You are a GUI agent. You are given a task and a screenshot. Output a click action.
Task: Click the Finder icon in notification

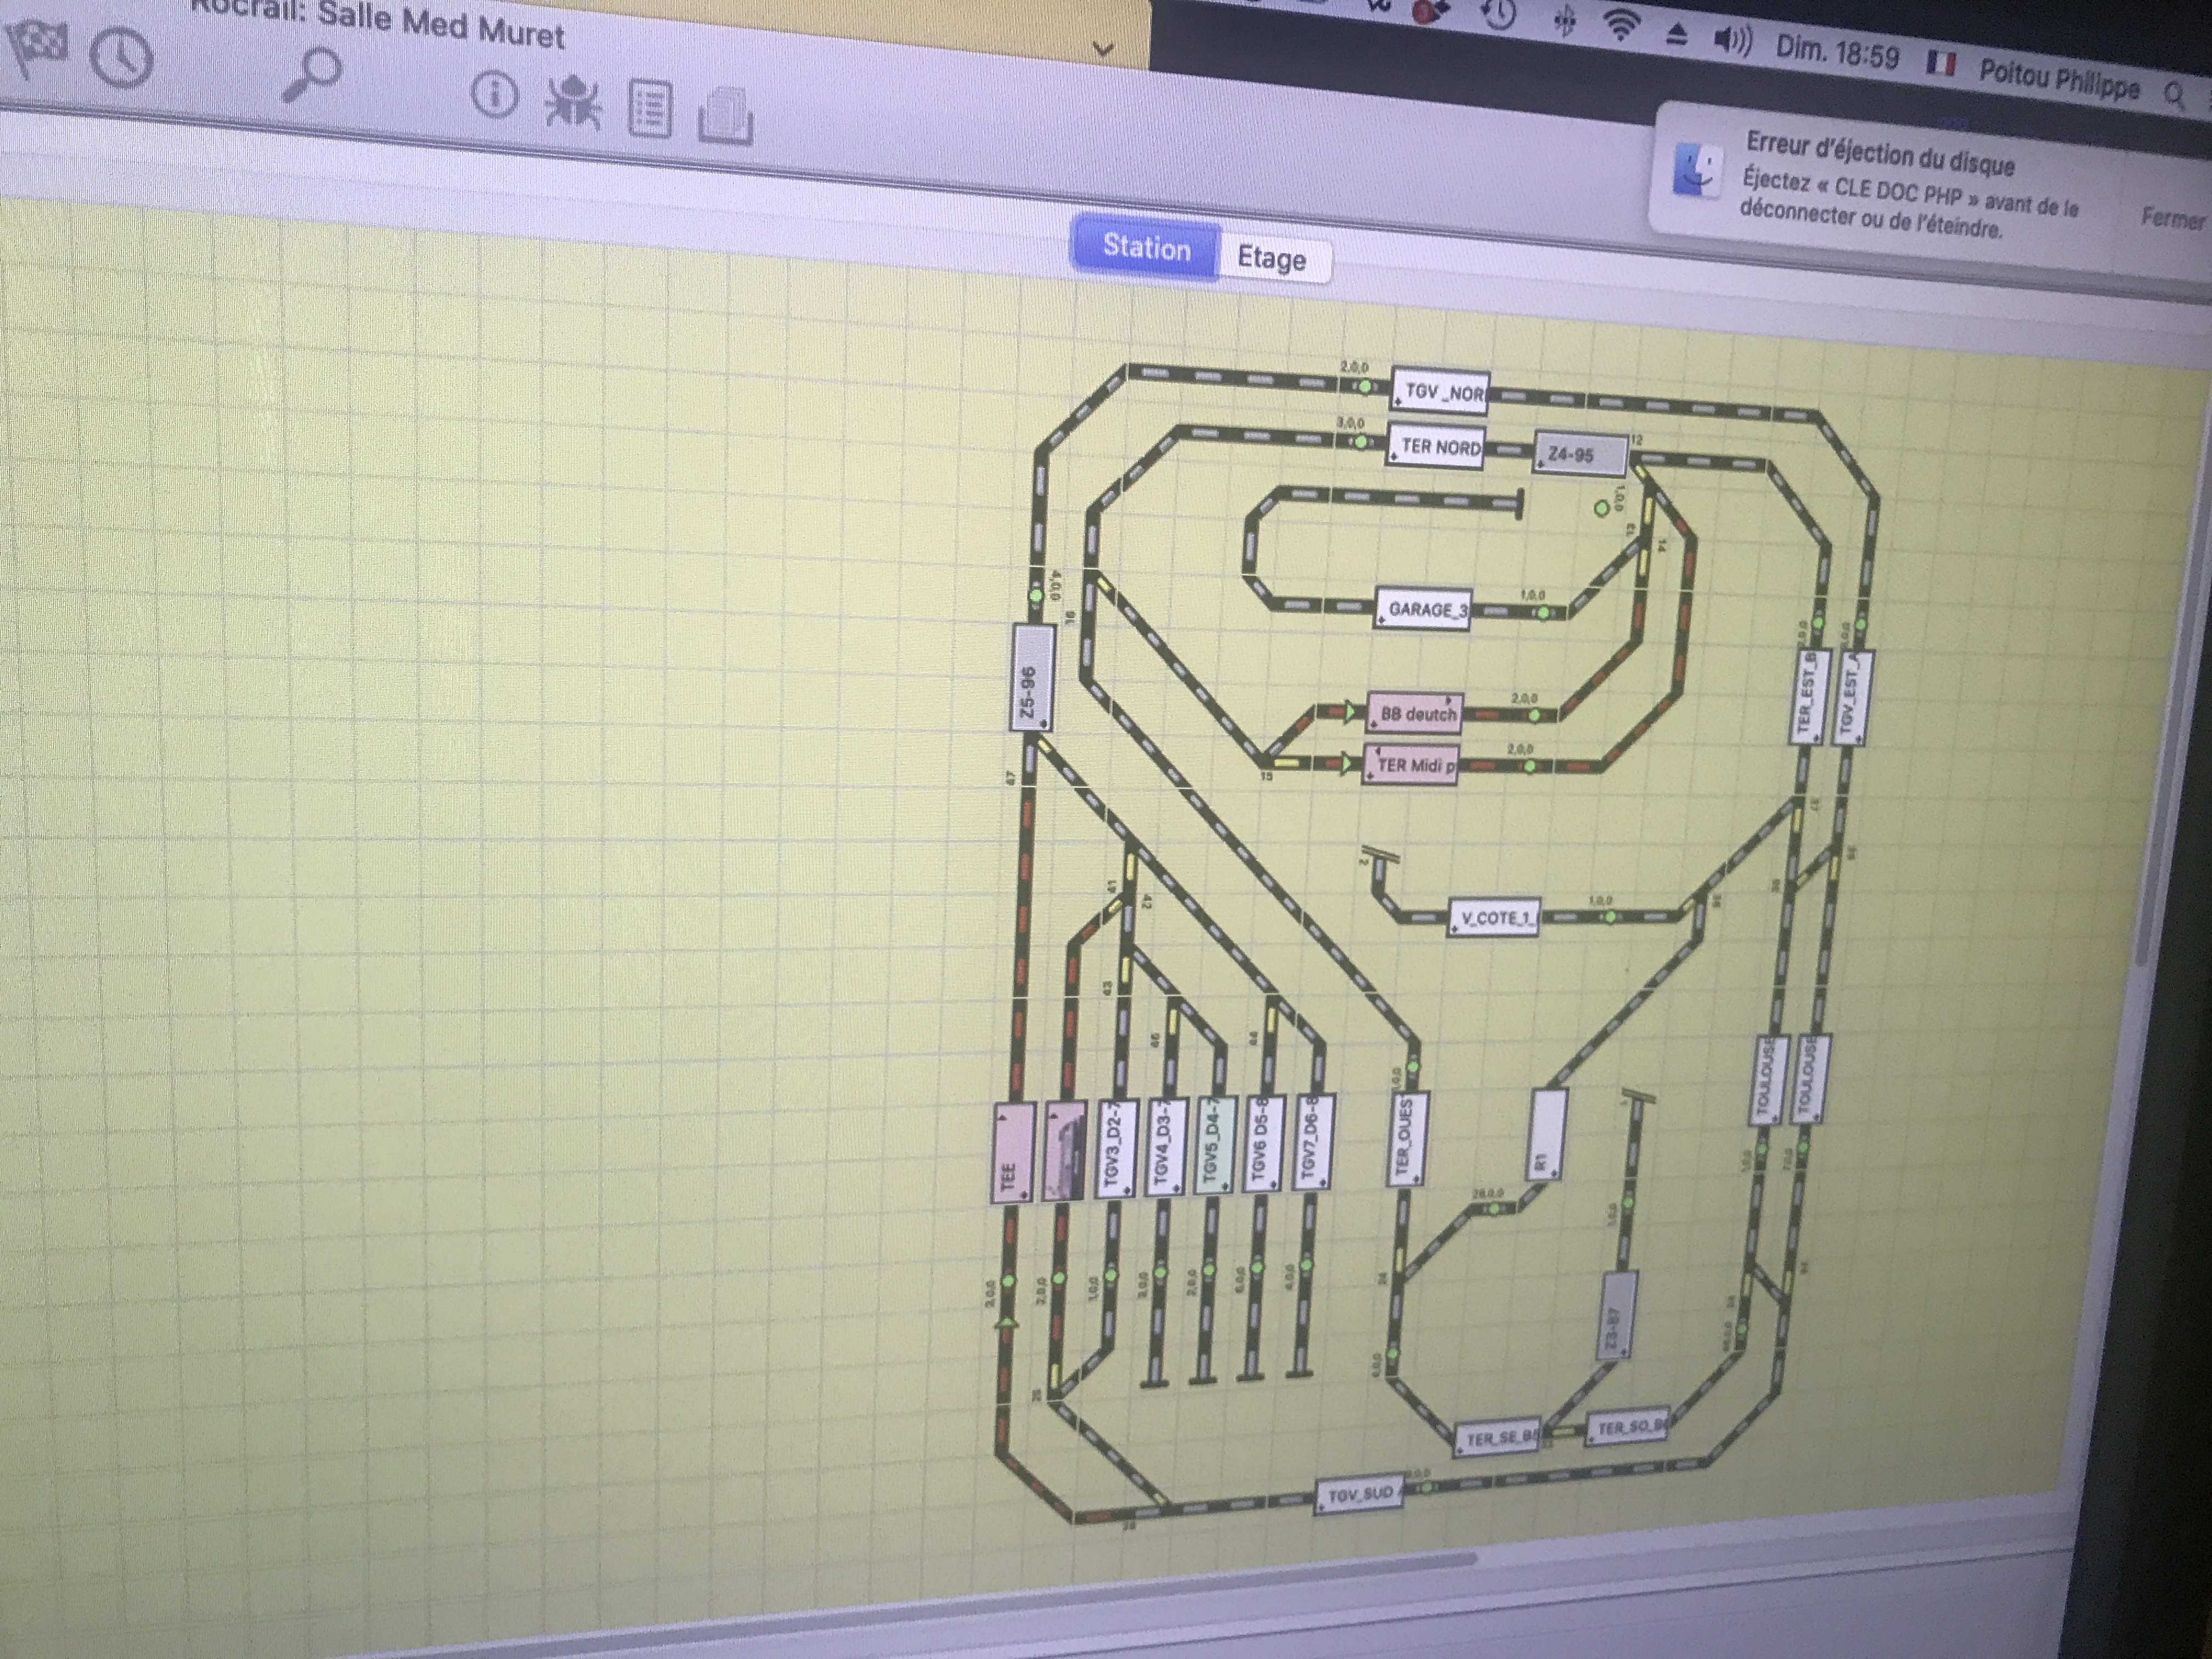click(1697, 170)
